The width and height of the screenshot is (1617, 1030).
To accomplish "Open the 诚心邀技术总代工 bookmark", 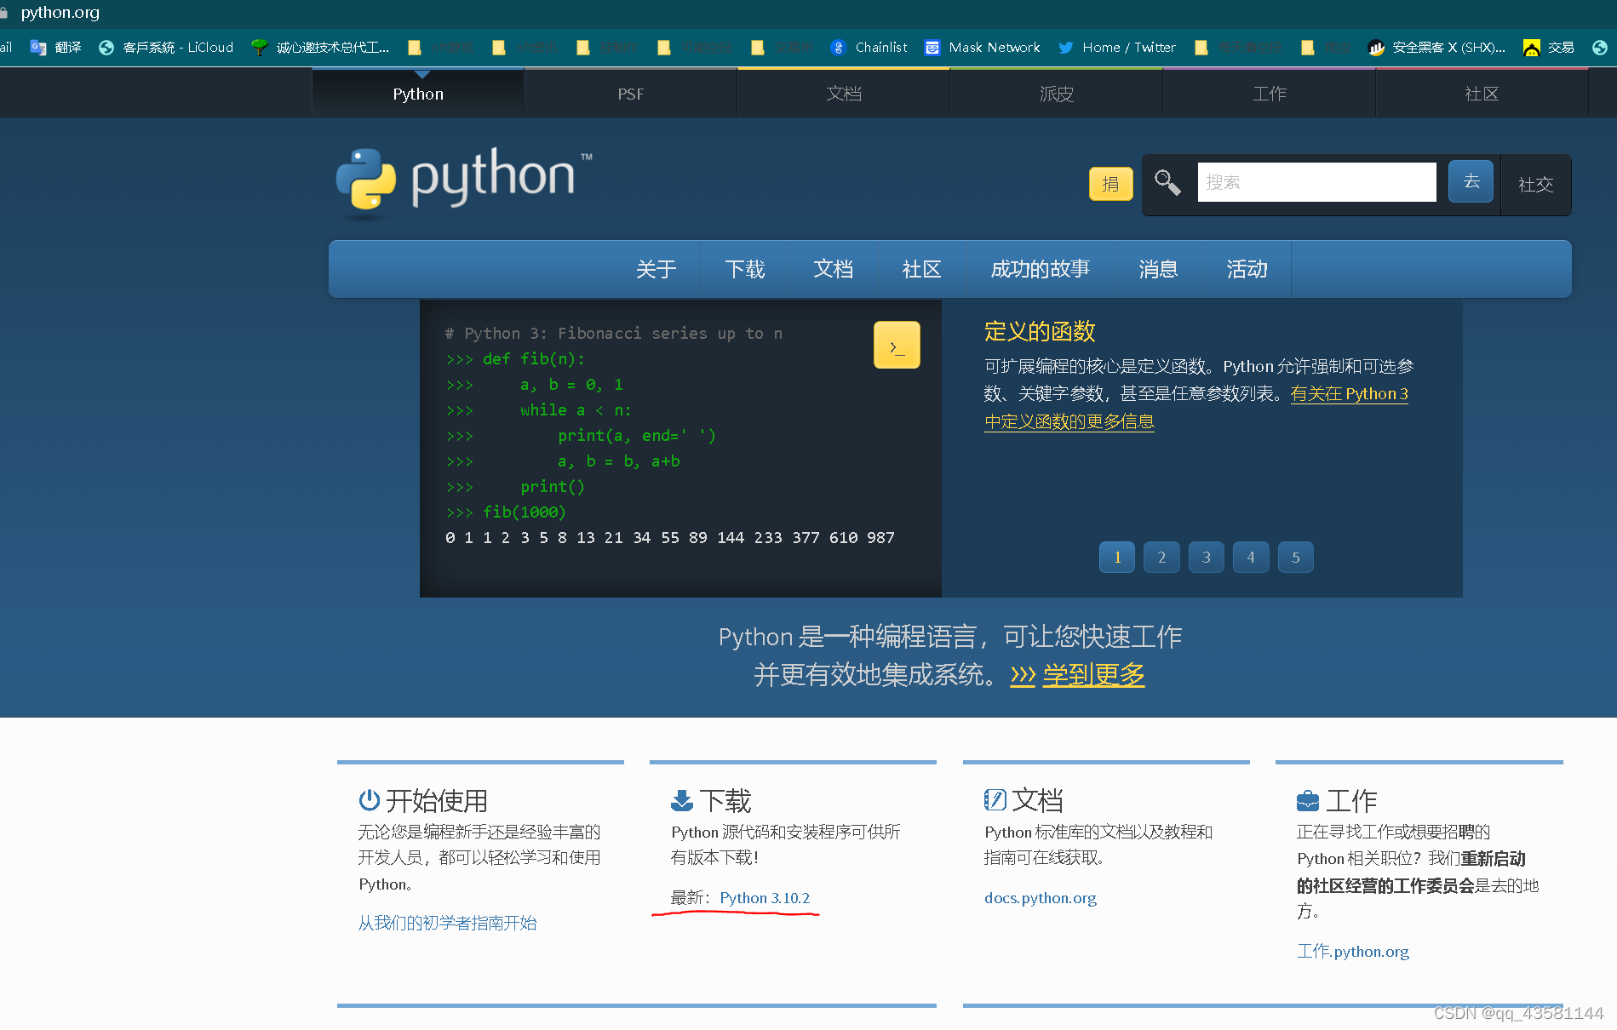I will (320, 48).
